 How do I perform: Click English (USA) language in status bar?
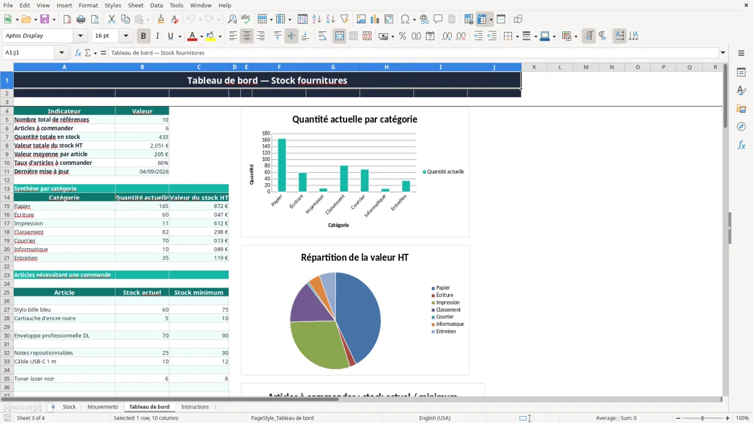(435, 418)
